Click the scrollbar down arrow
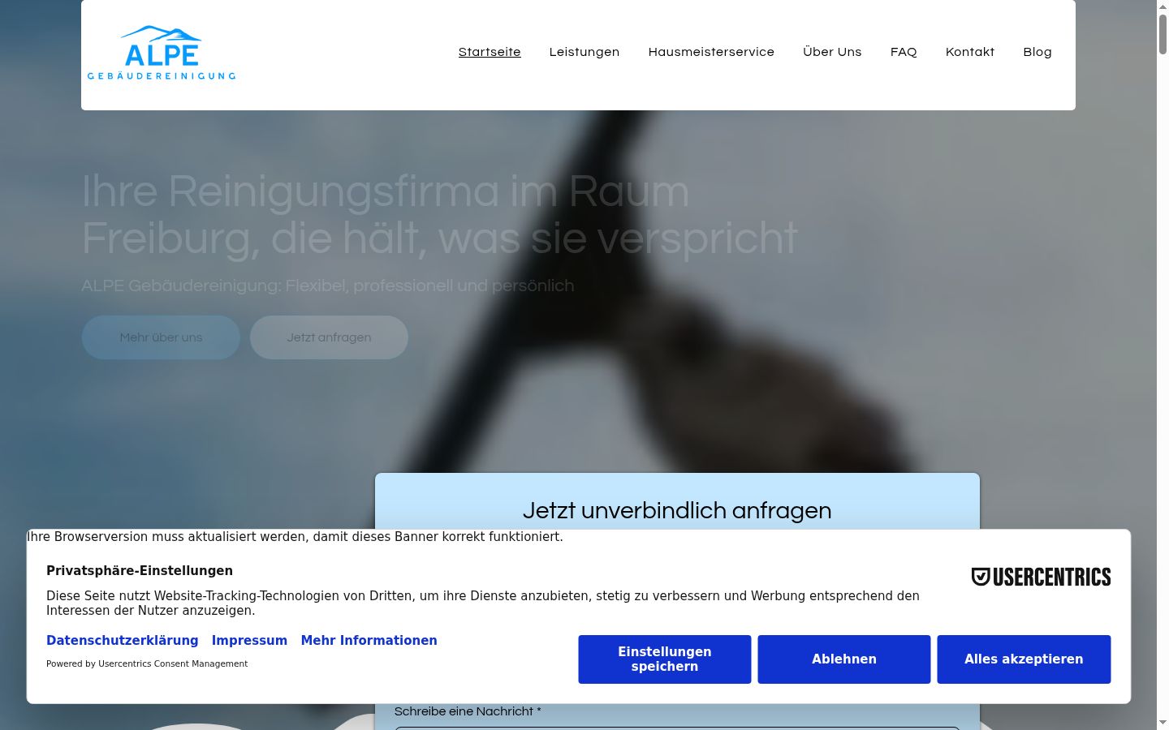The width and height of the screenshot is (1169, 730). point(1163,723)
